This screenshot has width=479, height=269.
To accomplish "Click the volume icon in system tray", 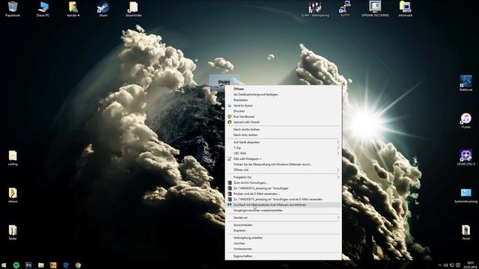I will 446,265.
